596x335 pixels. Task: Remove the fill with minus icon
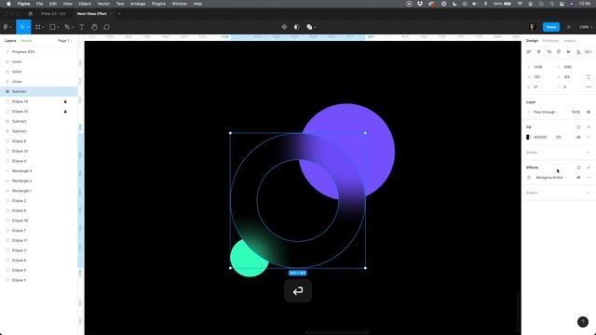pyautogui.click(x=589, y=137)
